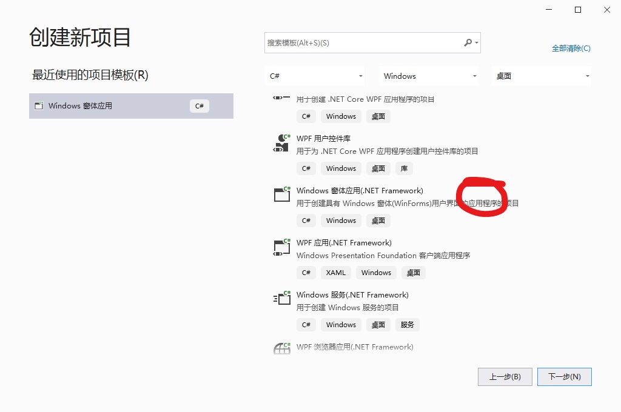Viewport: 621px width, 412px height.
Task: Open the 桌面 project type dropdown
Action: click(542, 76)
